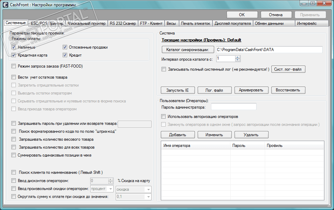Screen dimensions: 334x210
Task: Uncheck the Кредитная карта checkbox
Action: [x=14, y=55]
